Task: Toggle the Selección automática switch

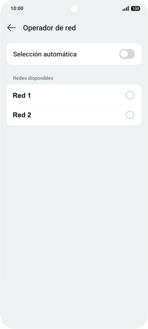Action: click(127, 54)
